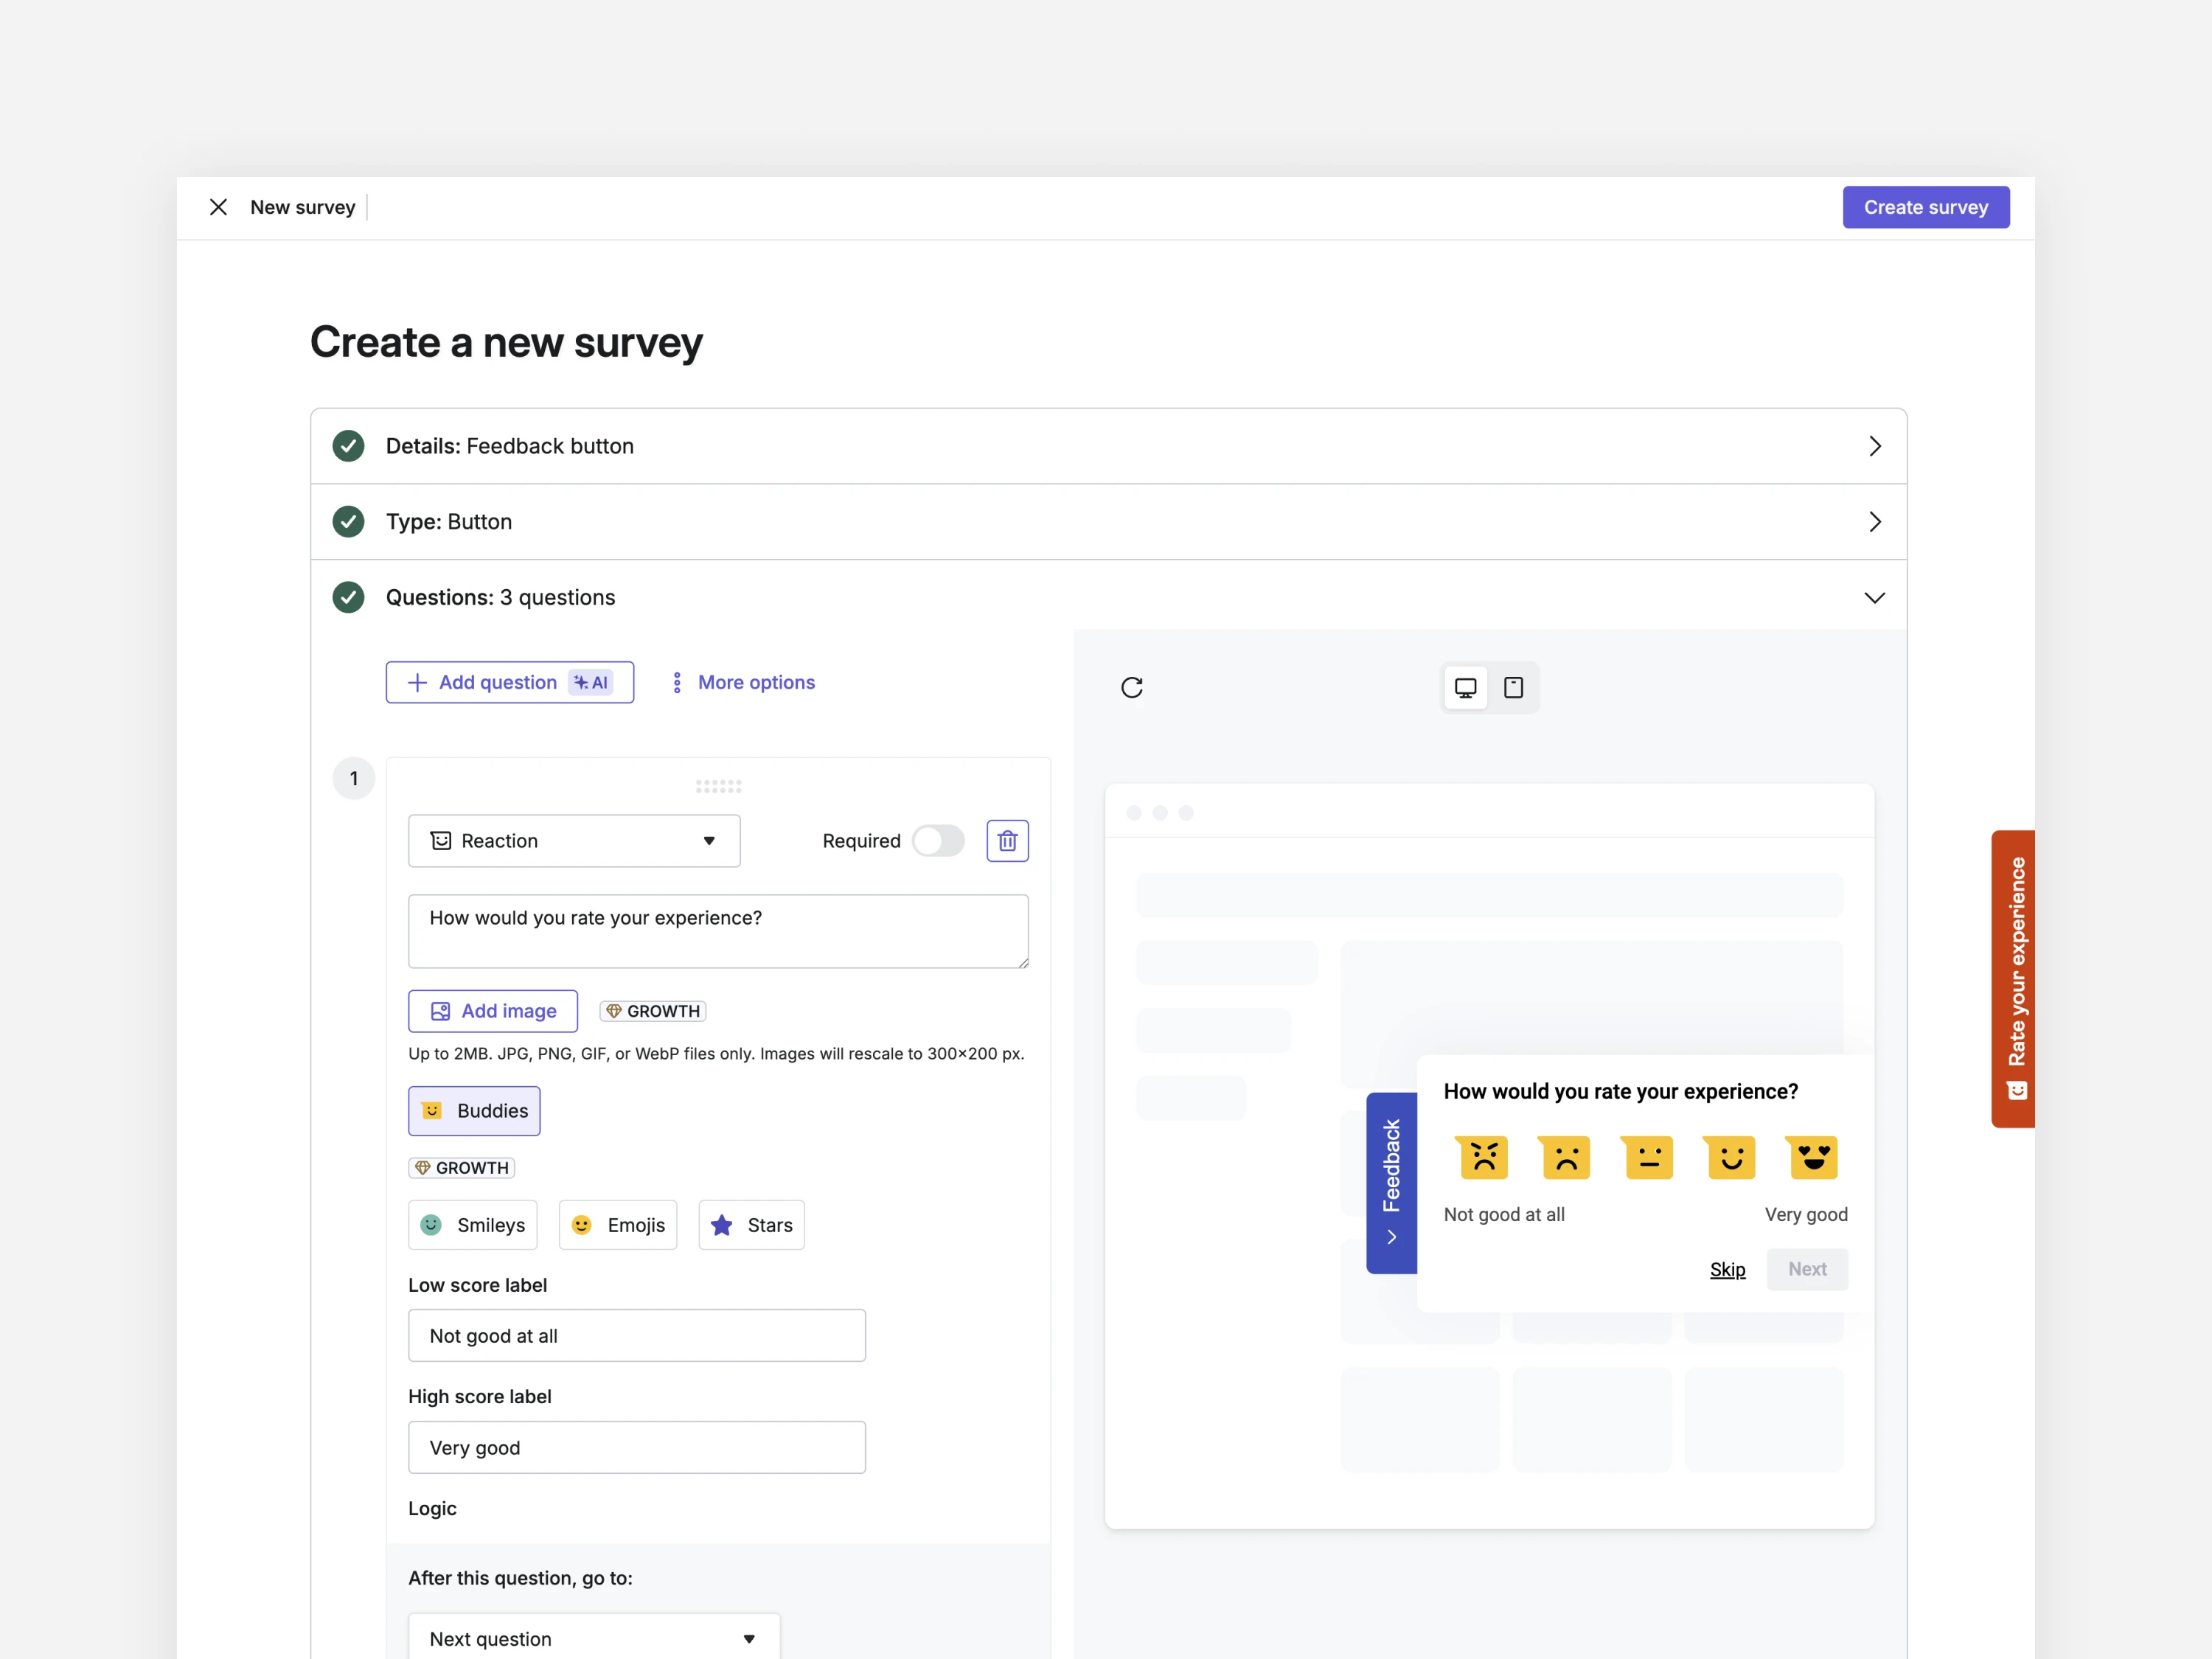Delete question 1 with trash icon
This screenshot has height=1659, width=2212.
1007,841
